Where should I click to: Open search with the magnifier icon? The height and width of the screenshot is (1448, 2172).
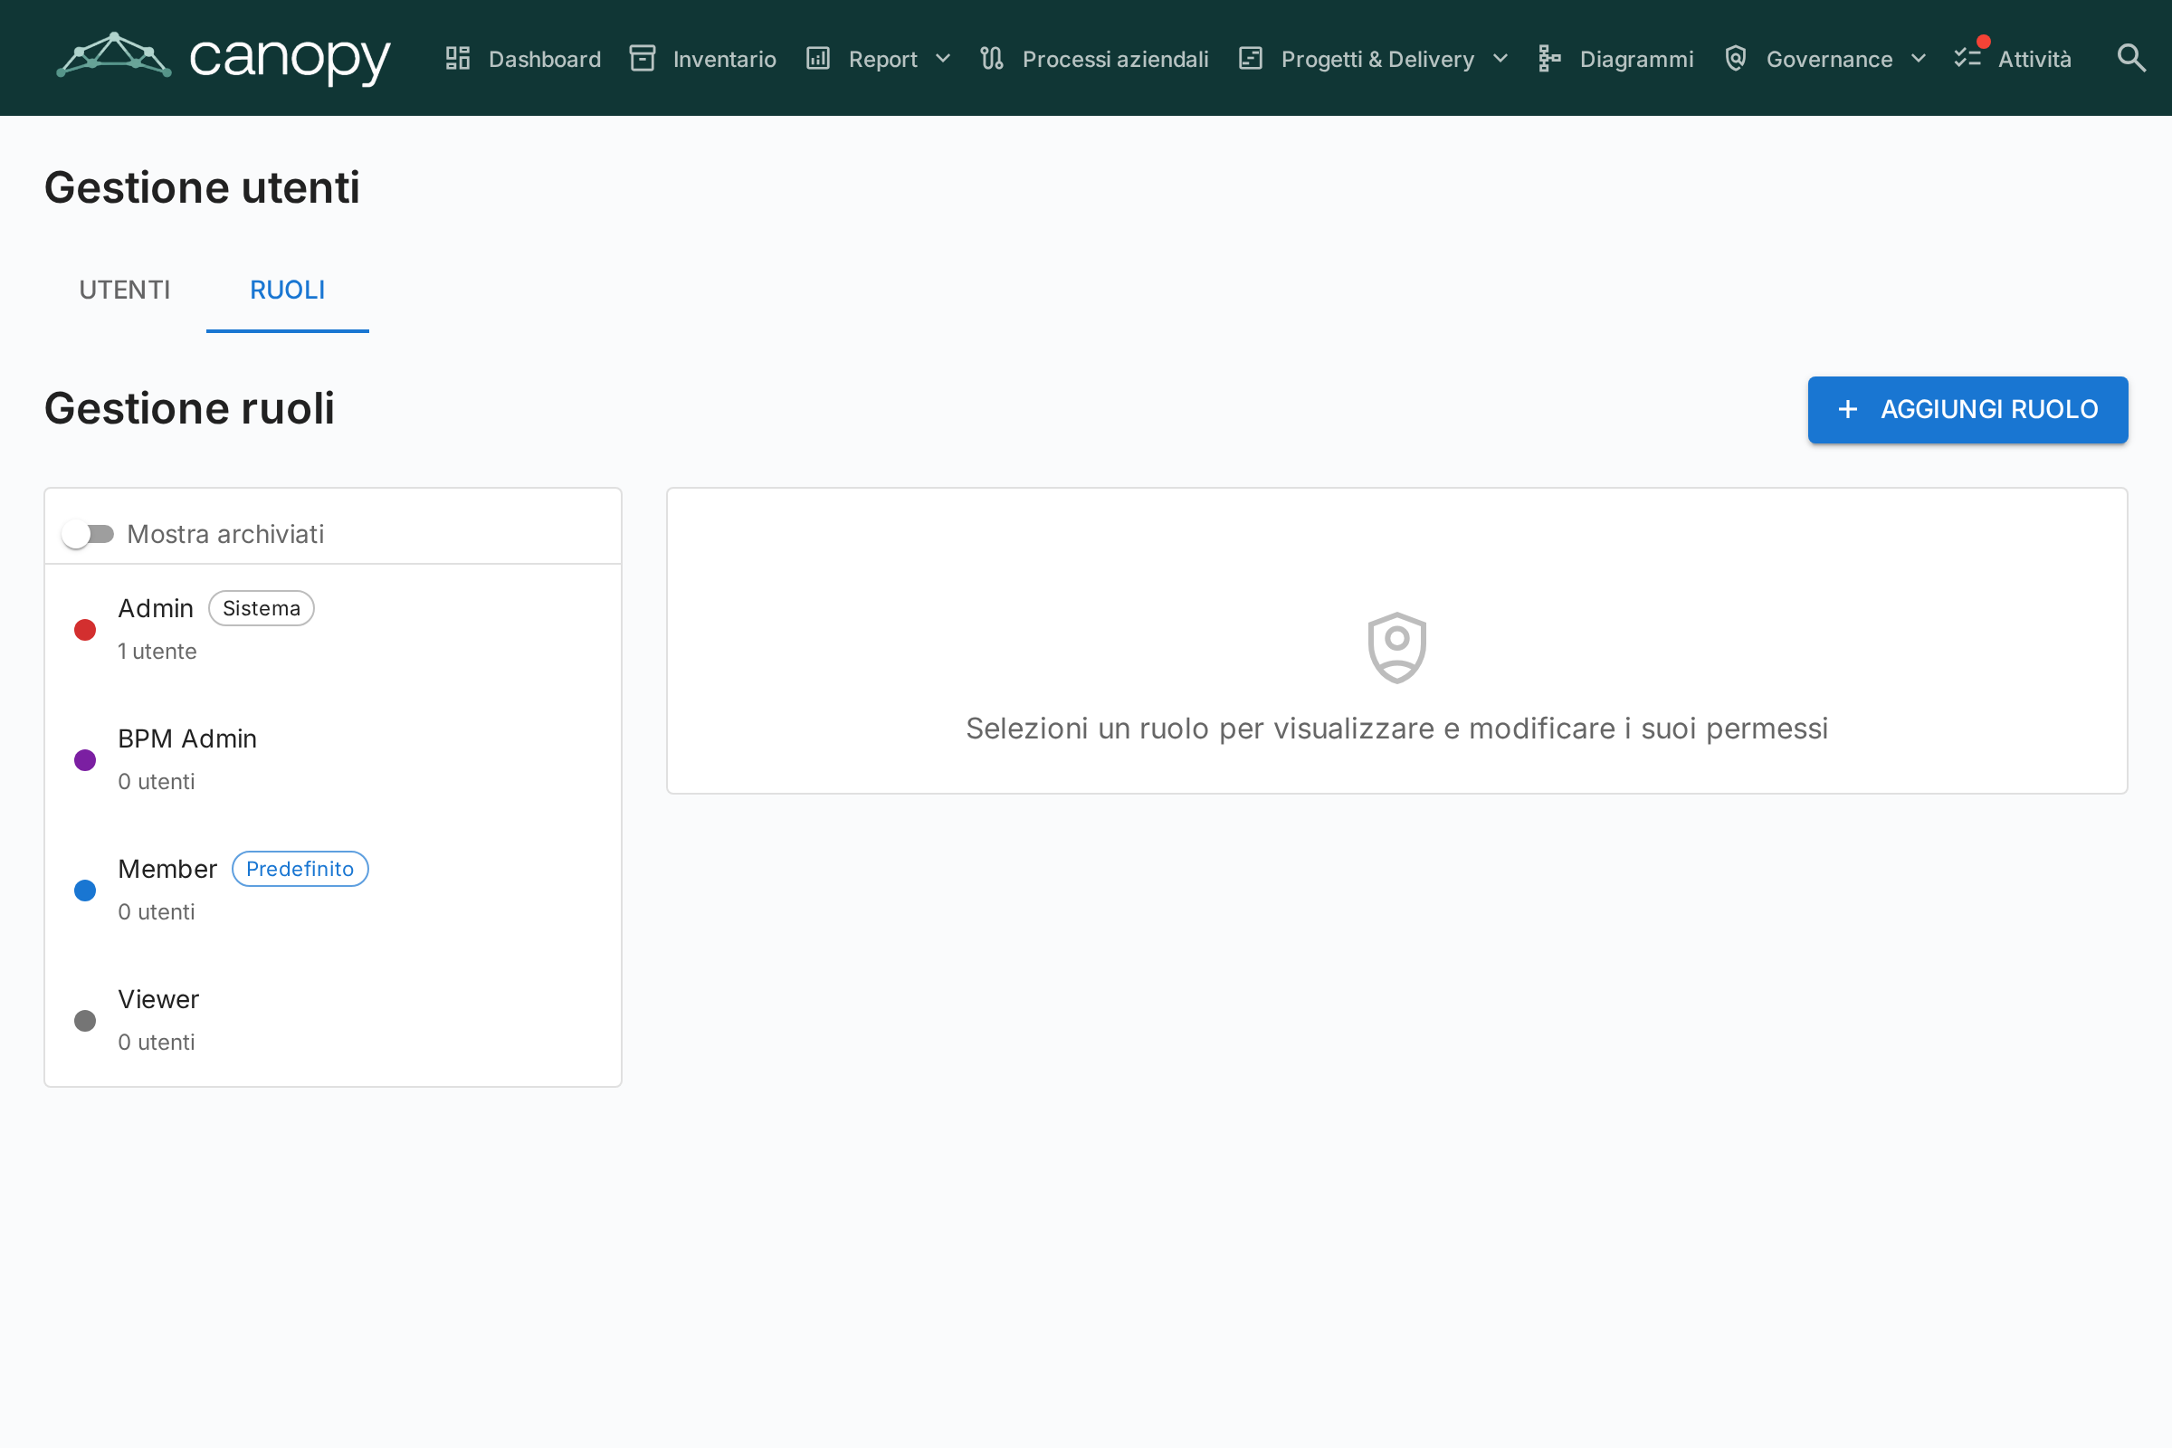click(x=2131, y=58)
